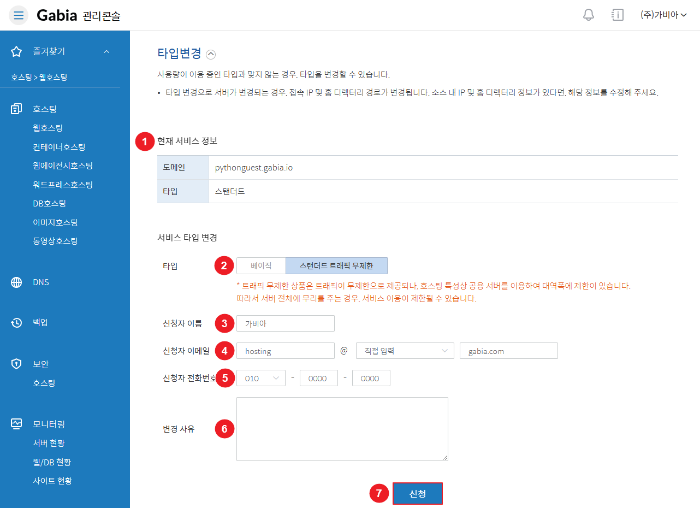Click the Gabia 관리콘솔 logo
This screenshot has height=508, width=700.
pyautogui.click(x=79, y=15)
